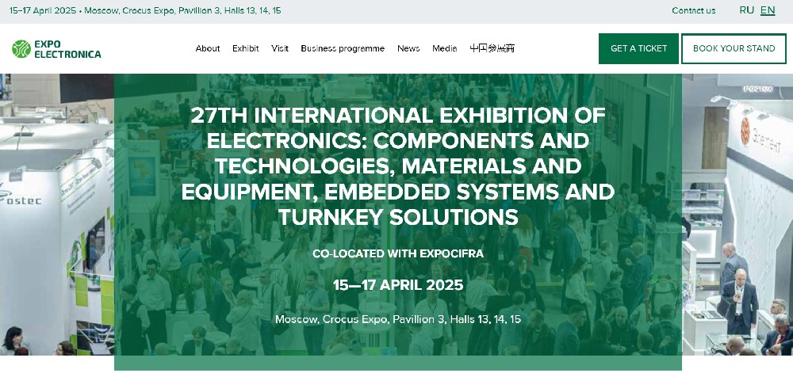Screen dimensions: 793x373
Task: Open the Chinese-language navigation link
Action: click(x=492, y=48)
